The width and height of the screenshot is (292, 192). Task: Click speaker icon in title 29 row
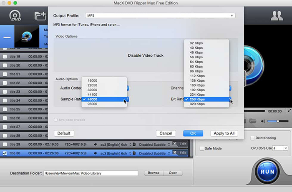(x=96, y=145)
